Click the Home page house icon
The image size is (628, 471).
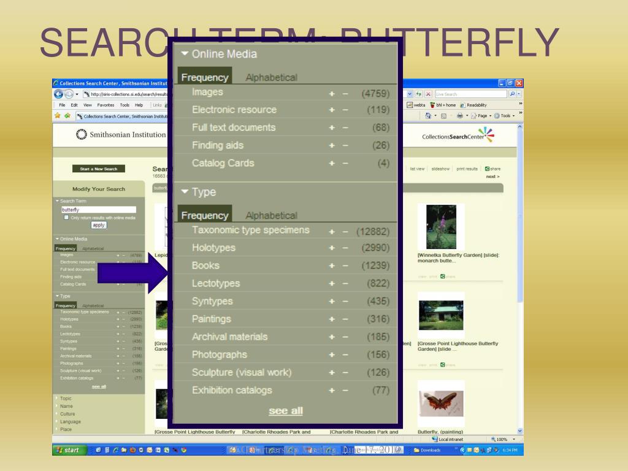(428, 116)
